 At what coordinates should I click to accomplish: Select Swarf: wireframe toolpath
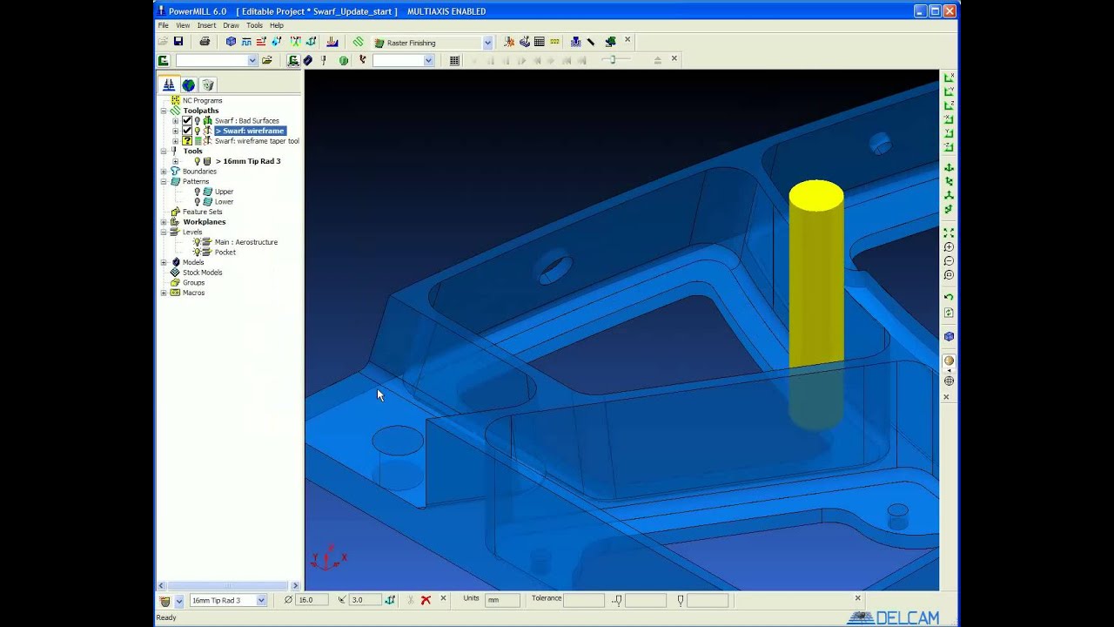click(250, 131)
